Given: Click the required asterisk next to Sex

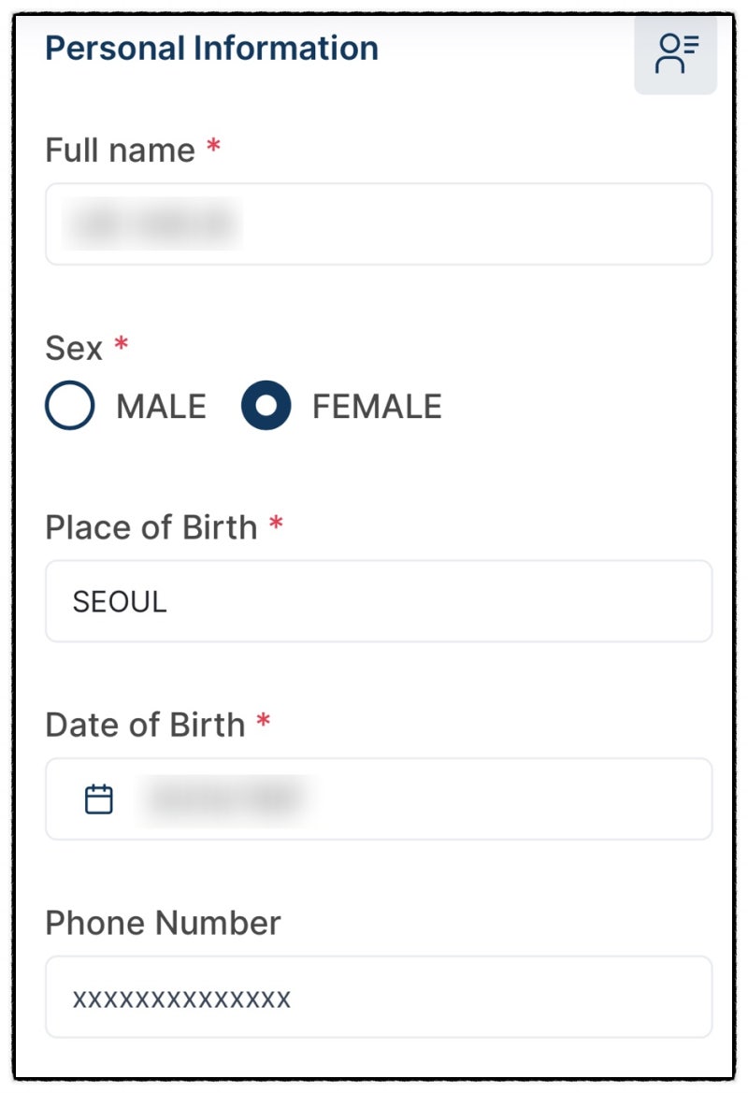Looking at the screenshot, I should click(122, 344).
